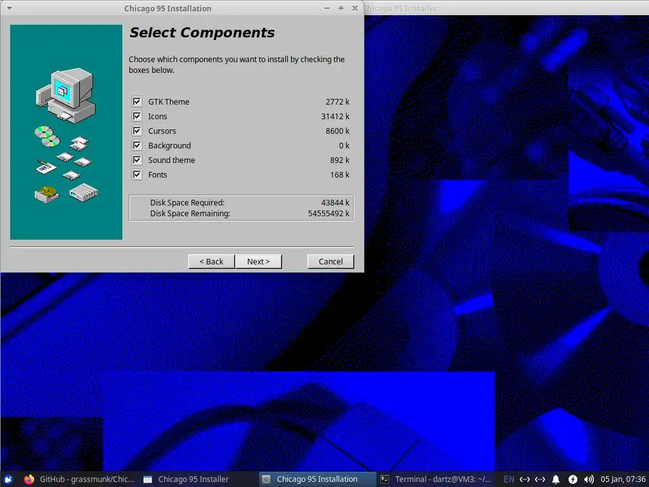Continue installation with the Next button
The height and width of the screenshot is (487, 649).
(x=259, y=261)
